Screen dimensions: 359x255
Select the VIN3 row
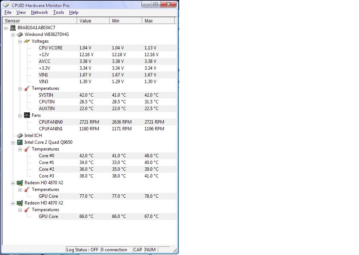coord(107,82)
